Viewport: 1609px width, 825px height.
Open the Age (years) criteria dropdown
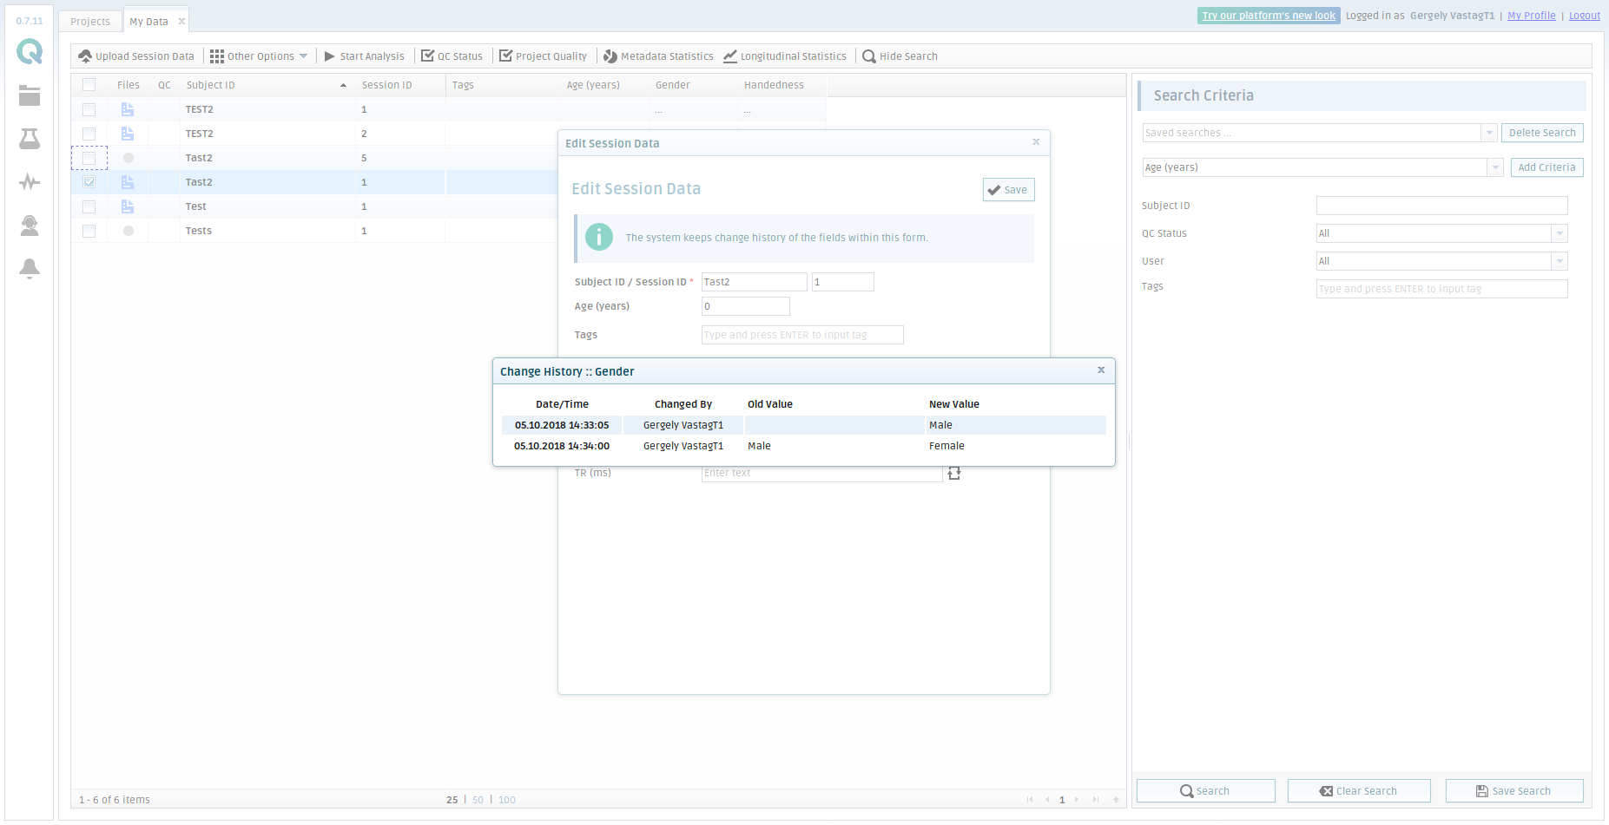(x=1494, y=167)
